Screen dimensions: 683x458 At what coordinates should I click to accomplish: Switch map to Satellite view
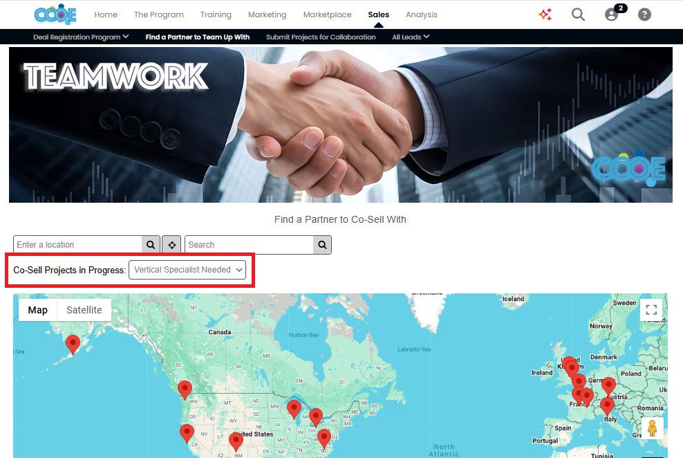tap(84, 310)
